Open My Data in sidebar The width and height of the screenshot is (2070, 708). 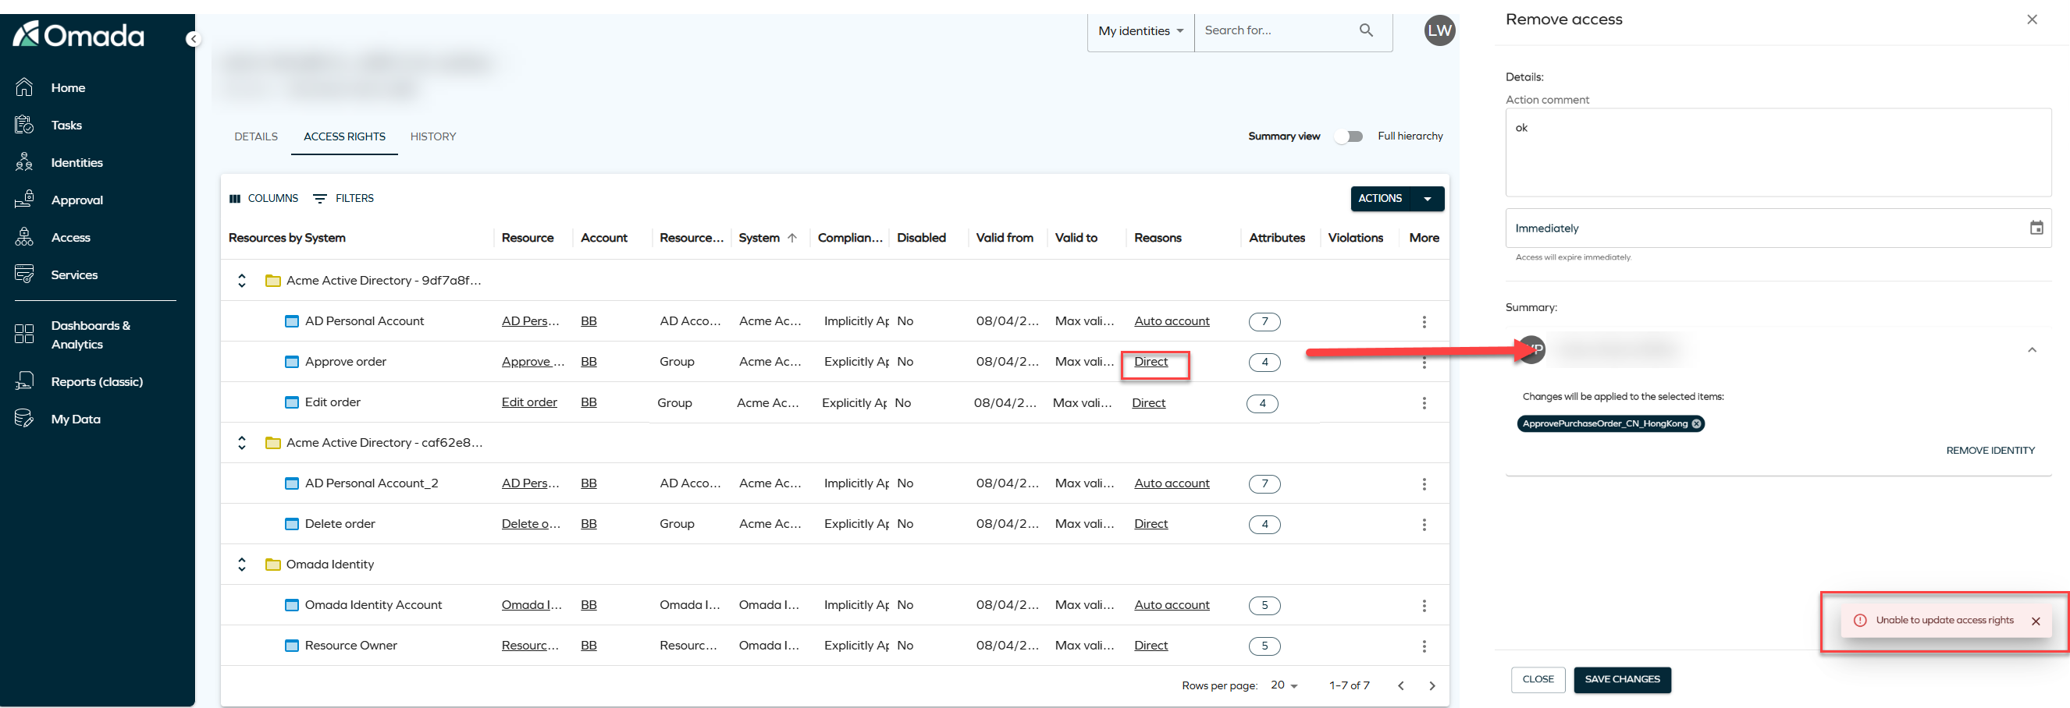[x=76, y=419]
